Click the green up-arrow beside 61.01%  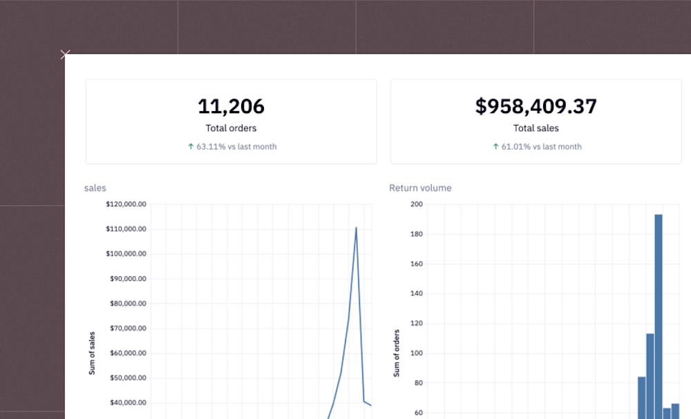click(x=495, y=146)
